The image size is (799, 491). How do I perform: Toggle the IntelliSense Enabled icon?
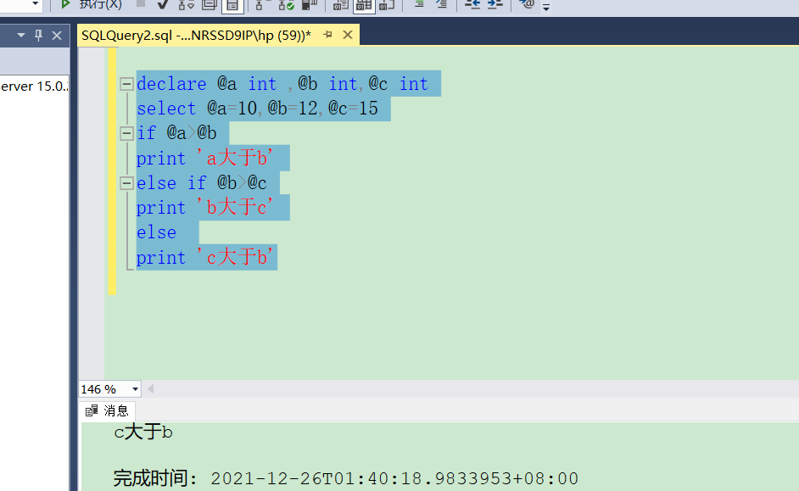click(x=232, y=4)
